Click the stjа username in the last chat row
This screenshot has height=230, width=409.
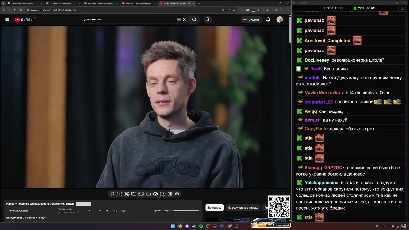point(309,217)
